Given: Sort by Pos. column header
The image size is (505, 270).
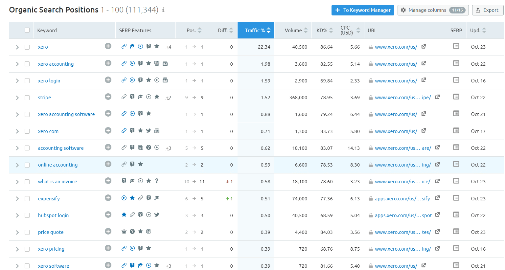Looking at the screenshot, I should pos(194,30).
